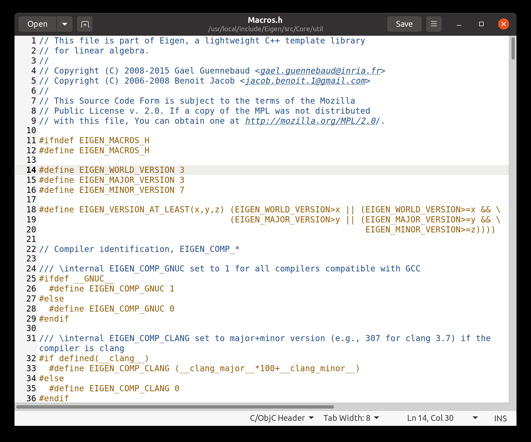Screen dimensions: 531x442
Task: Open the hamburger menu
Action: click(434, 24)
